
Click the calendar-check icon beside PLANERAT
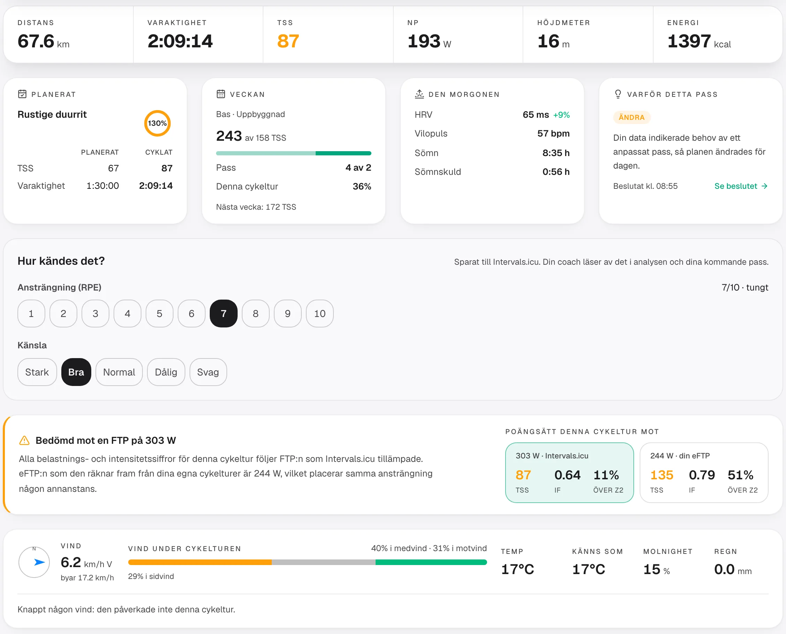click(22, 94)
